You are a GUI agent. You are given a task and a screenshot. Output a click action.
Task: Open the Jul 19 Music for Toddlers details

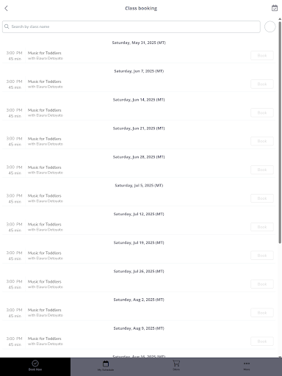pyautogui.click(x=45, y=253)
